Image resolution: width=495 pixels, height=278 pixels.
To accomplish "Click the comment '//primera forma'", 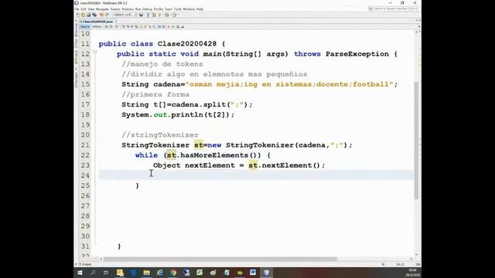I will pos(155,94).
